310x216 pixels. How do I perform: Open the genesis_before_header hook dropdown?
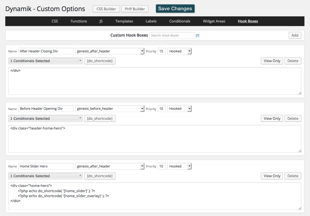click(110, 109)
